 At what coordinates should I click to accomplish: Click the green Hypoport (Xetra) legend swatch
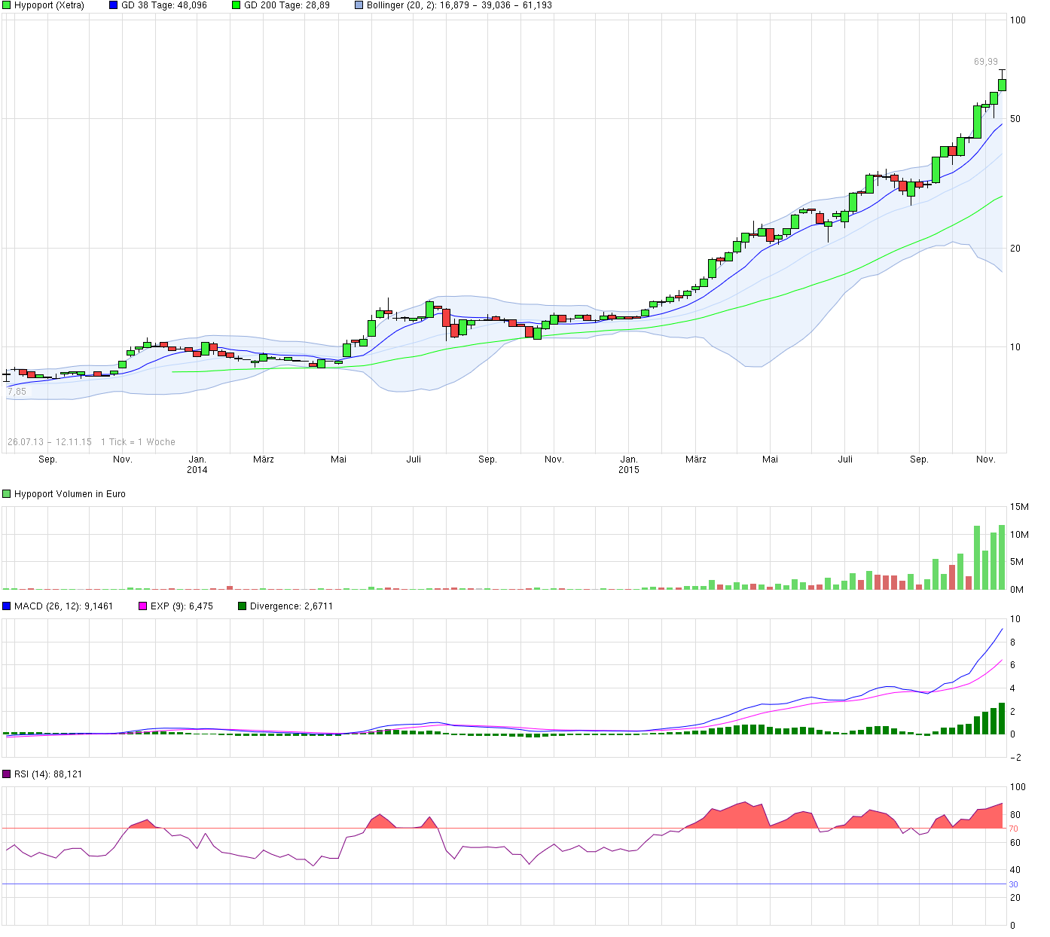coord(7,5)
